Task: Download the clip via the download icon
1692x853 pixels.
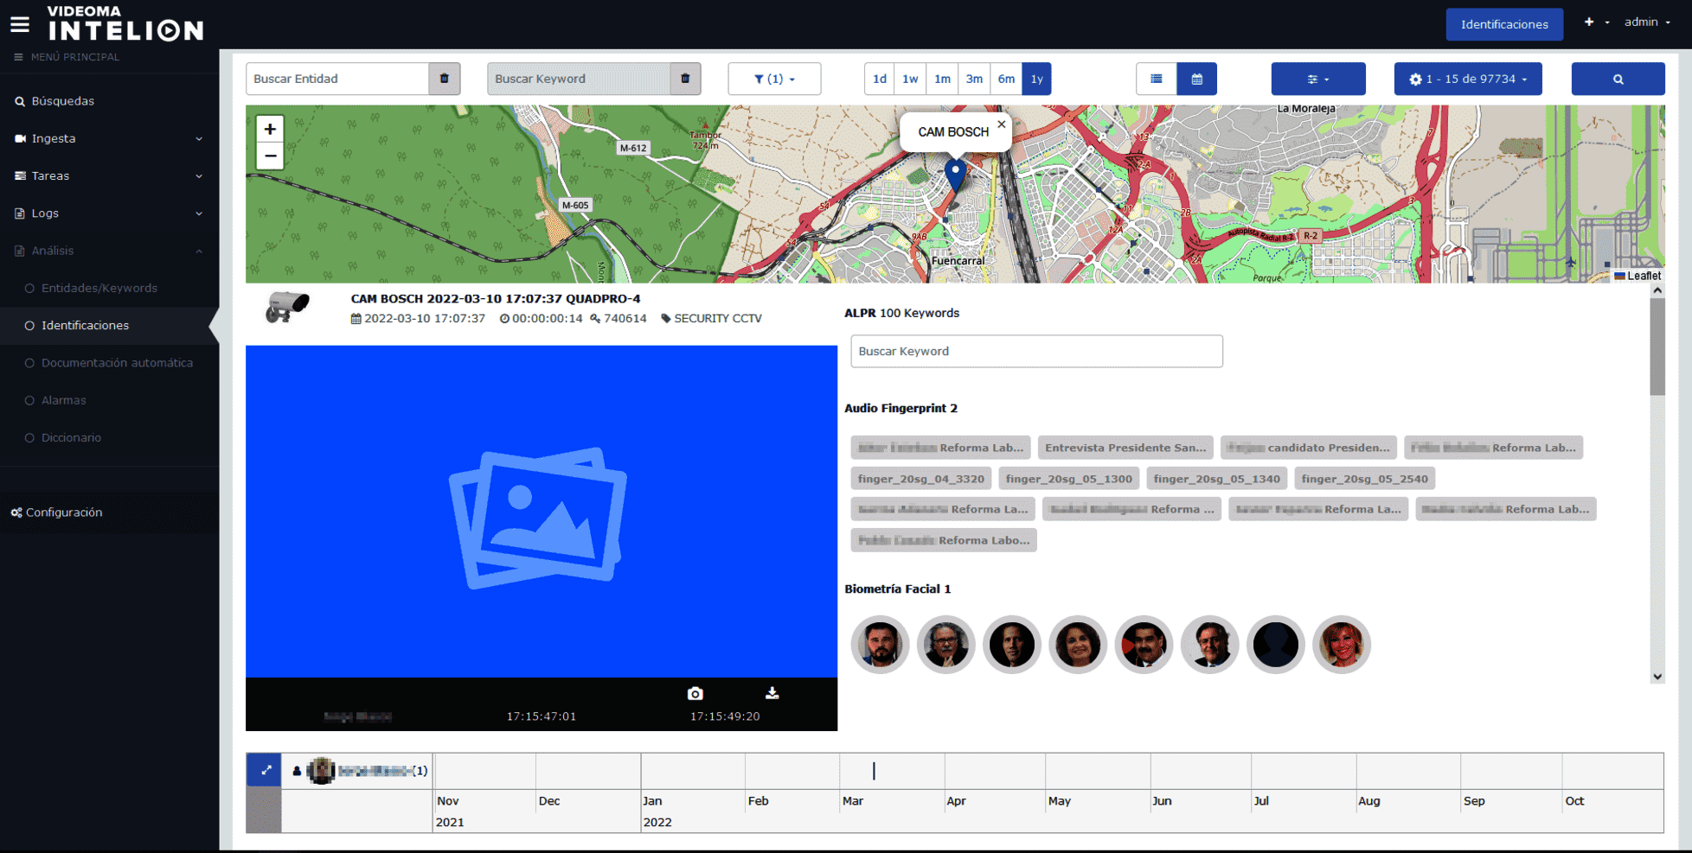Action: [x=772, y=692]
